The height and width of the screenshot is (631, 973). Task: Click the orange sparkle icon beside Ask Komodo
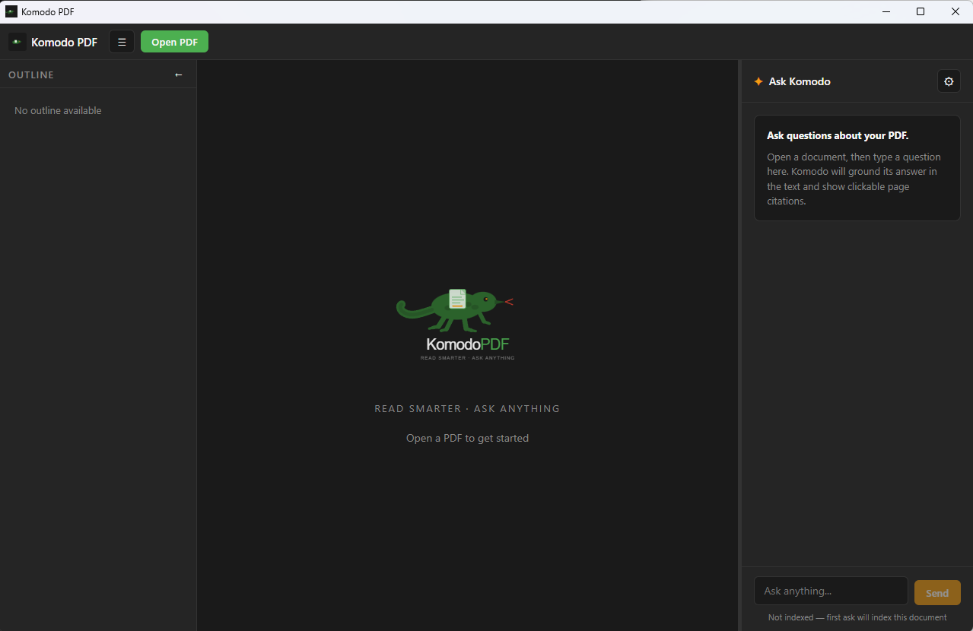tap(758, 81)
